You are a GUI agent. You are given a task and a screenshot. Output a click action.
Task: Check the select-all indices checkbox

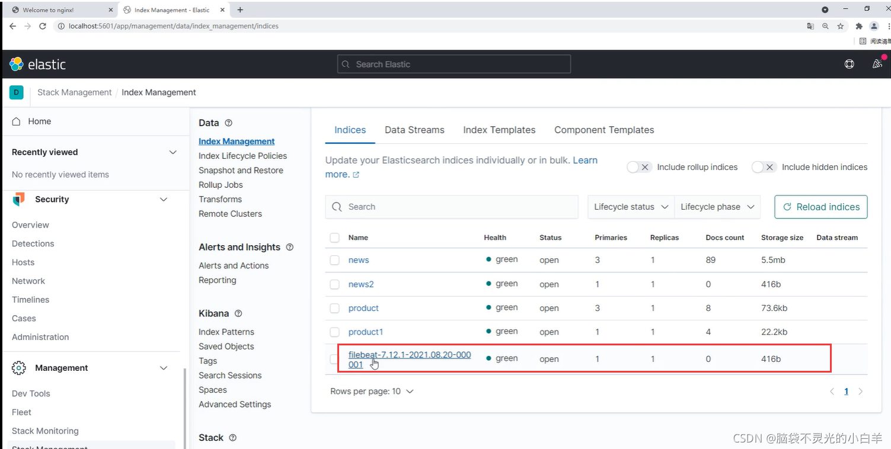pyautogui.click(x=334, y=238)
